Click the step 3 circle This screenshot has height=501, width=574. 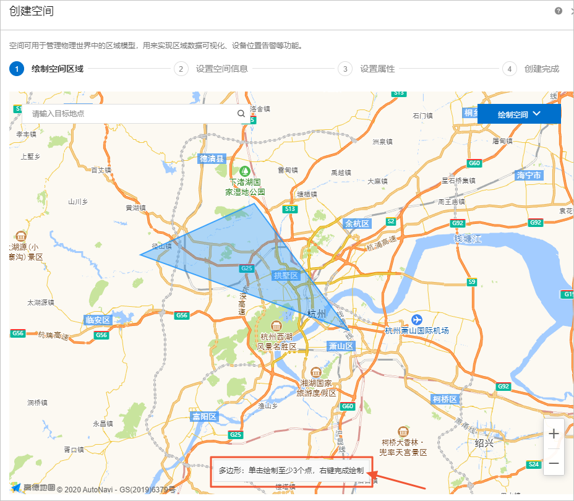coord(345,69)
